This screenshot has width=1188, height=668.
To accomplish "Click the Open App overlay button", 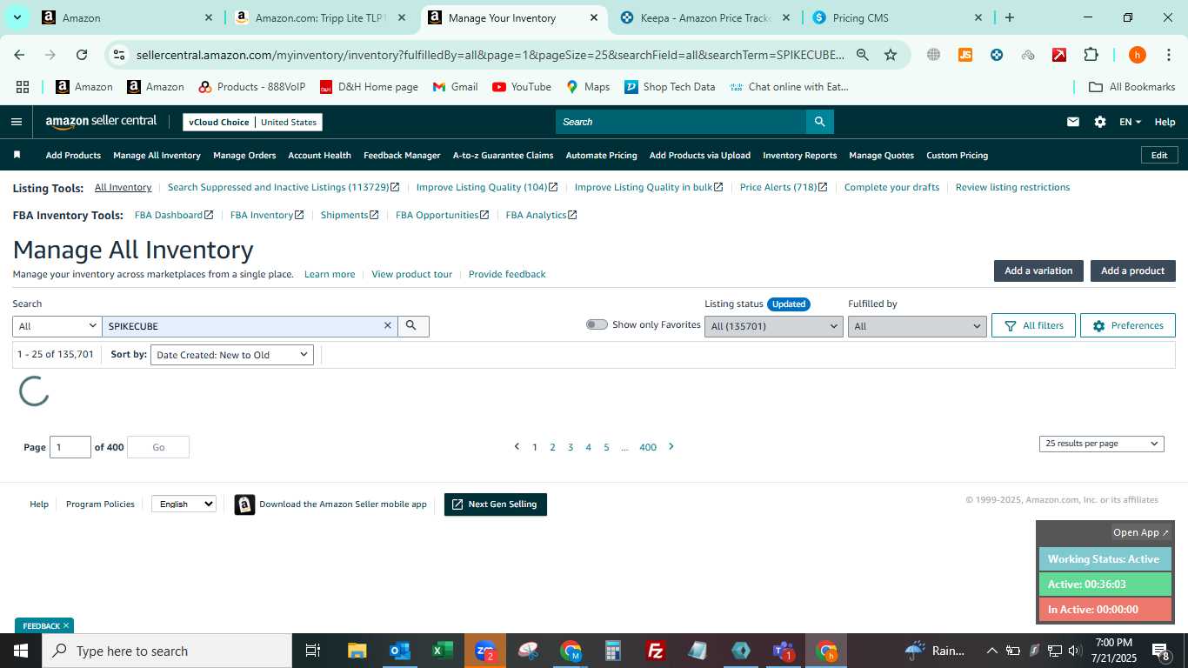I will click(1141, 532).
